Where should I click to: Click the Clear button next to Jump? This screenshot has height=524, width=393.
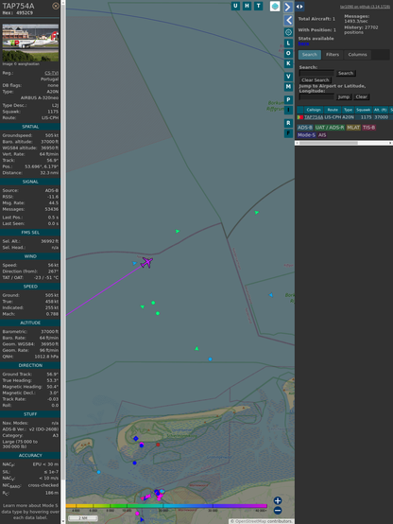[x=361, y=96]
